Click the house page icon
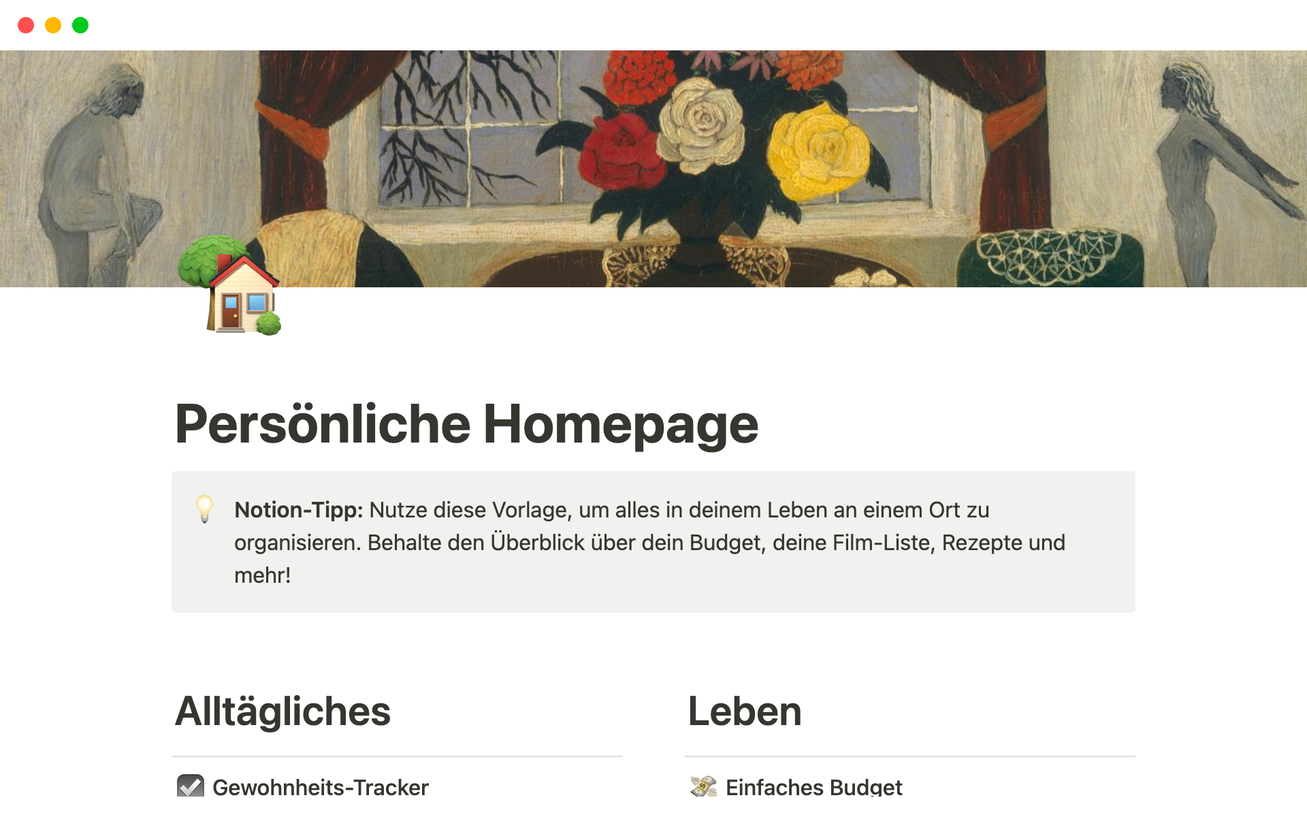The height and width of the screenshot is (817, 1307). tap(229, 285)
